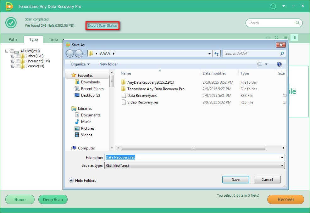Click the horizontal scrollbar in file list

(x=193, y=148)
